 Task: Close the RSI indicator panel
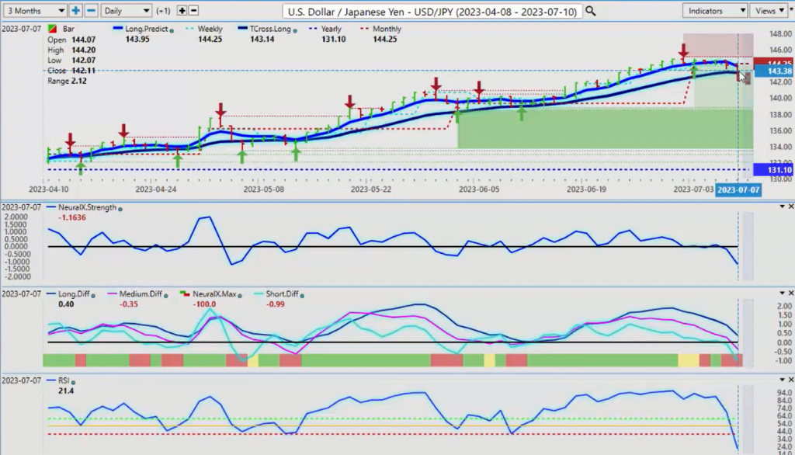[x=790, y=380]
